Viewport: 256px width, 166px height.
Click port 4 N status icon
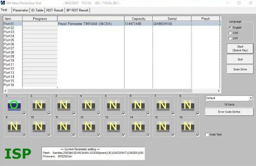coord(89,105)
